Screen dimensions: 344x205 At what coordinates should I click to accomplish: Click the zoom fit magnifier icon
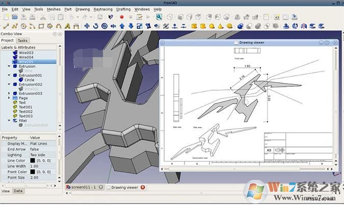click(159, 17)
